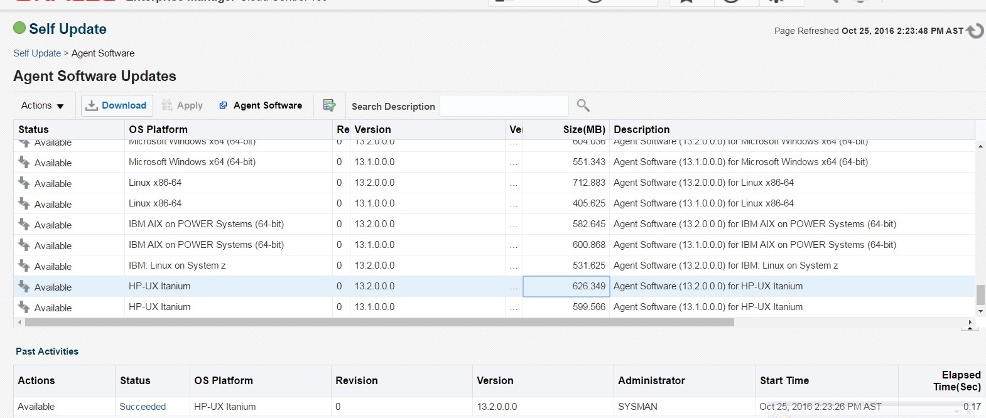This screenshot has height=418, width=986.
Task: Click the elapsed time value 0.17
Action: click(x=972, y=407)
